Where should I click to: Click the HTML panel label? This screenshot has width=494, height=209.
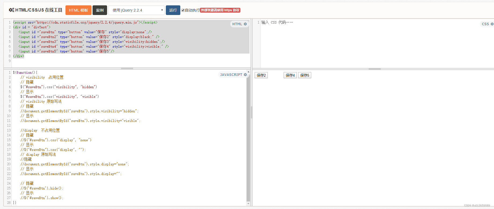coord(237,24)
